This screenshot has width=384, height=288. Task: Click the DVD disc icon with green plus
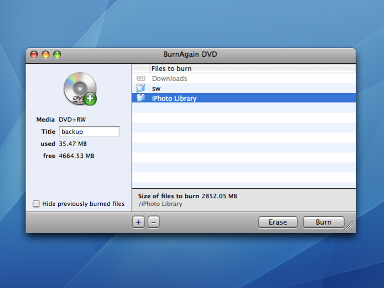[x=80, y=89]
